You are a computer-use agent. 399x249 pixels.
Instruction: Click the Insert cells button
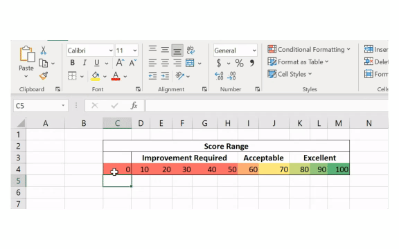(x=376, y=49)
